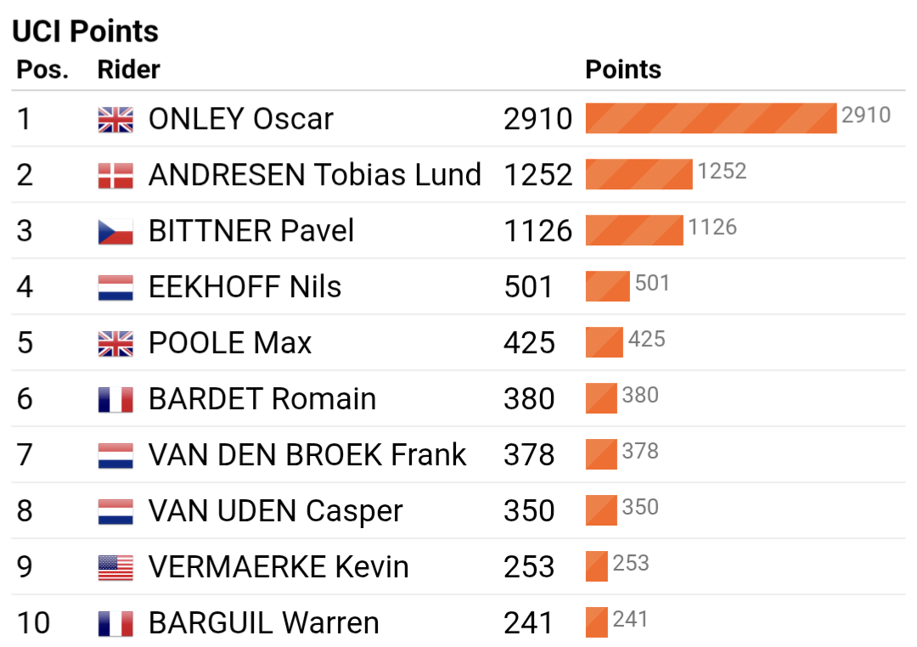This screenshot has width=917, height=647.
Task: Click the orange 2910 points bar
Action: coord(711,118)
